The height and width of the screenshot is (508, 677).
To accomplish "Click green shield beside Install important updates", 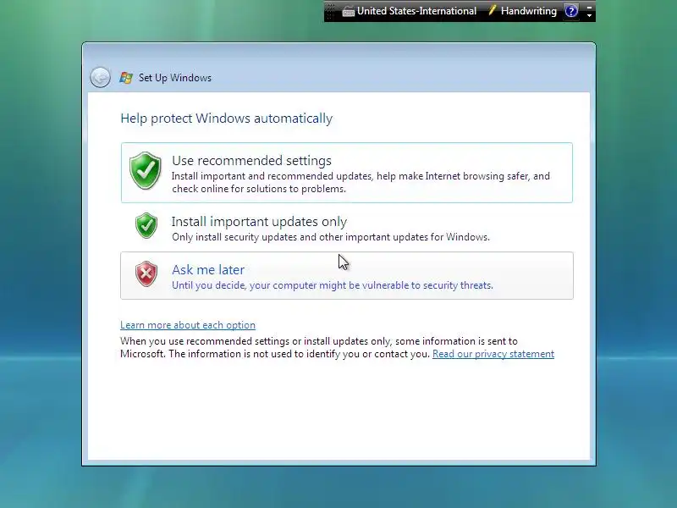I will 146,225.
